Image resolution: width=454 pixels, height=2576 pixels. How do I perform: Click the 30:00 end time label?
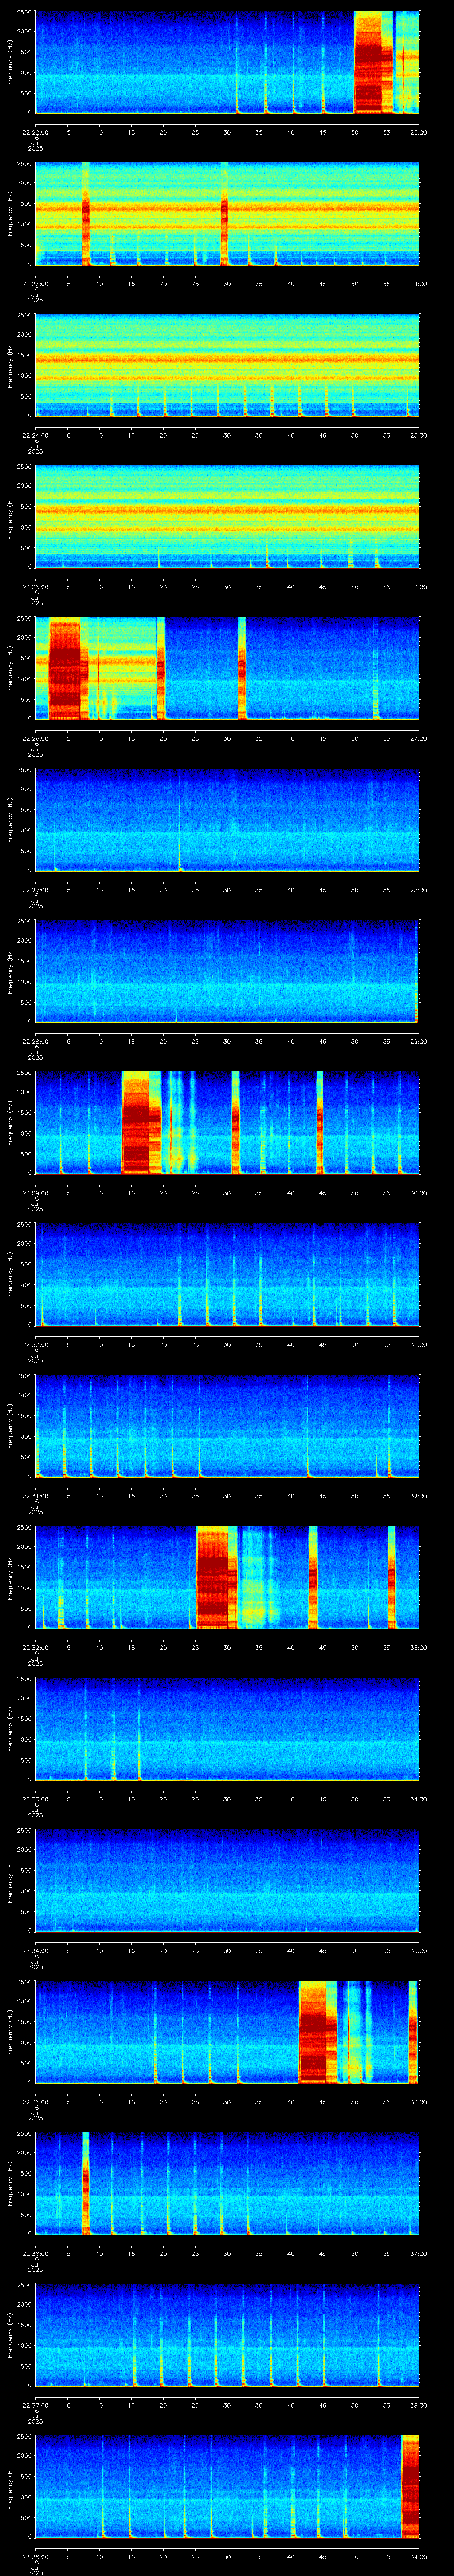coord(418,1193)
